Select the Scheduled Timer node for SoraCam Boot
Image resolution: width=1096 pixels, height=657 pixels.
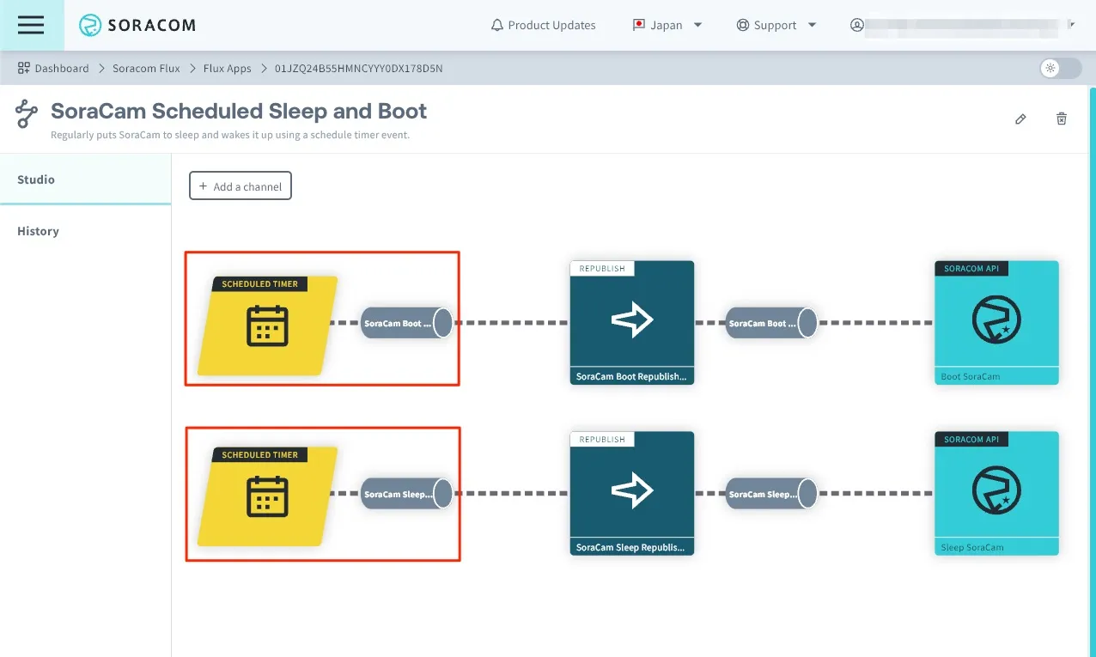[267, 325]
